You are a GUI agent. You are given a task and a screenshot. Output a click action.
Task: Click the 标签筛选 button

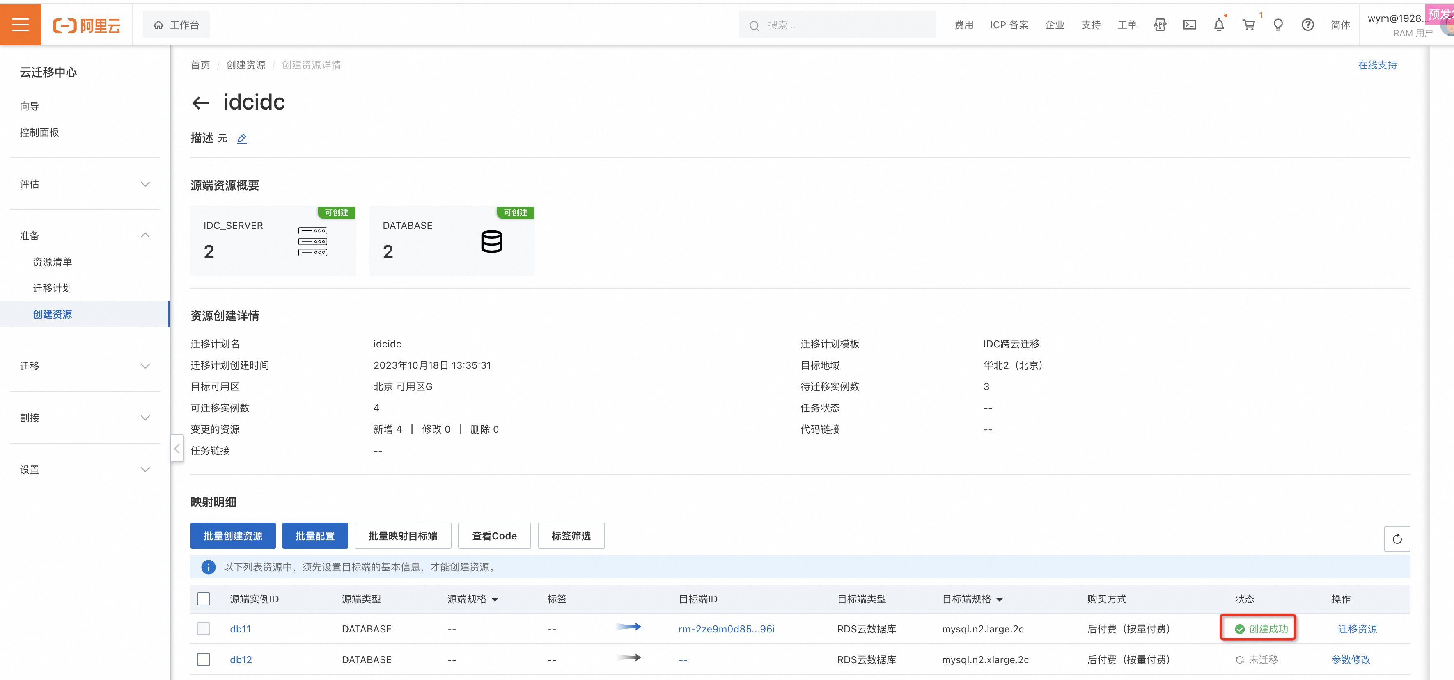coord(571,536)
